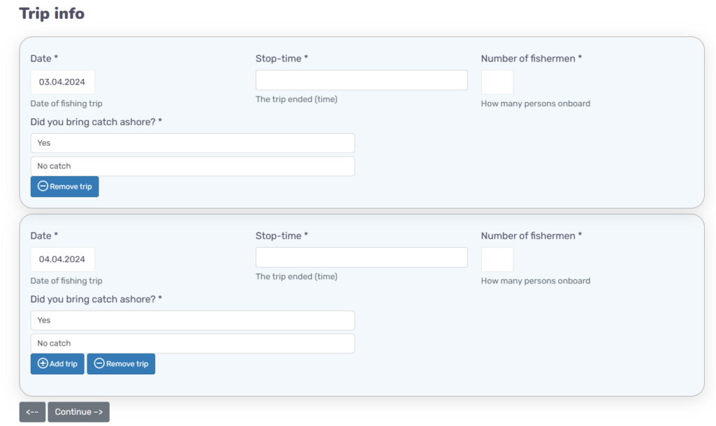Select Yes for the 04.04.2024 trip catch
The height and width of the screenshot is (426, 716).
click(x=192, y=320)
